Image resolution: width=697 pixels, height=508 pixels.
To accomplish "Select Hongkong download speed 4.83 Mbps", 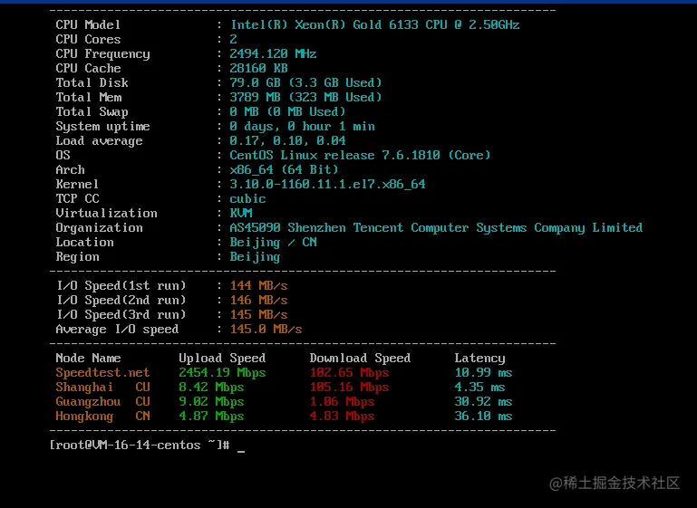I will (x=343, y=416).
